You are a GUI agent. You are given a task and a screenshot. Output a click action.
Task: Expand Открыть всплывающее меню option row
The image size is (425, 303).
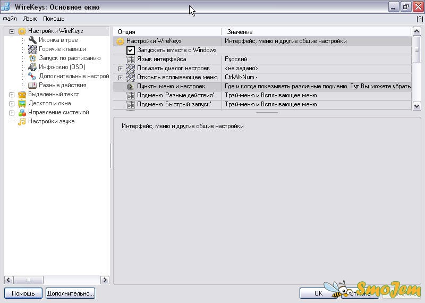(121, 78)
